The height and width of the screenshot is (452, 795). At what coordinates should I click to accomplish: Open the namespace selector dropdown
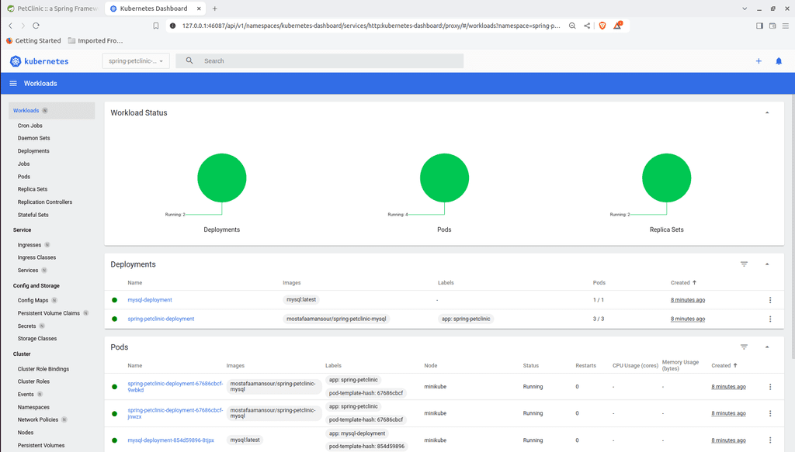tap(136, 60)
